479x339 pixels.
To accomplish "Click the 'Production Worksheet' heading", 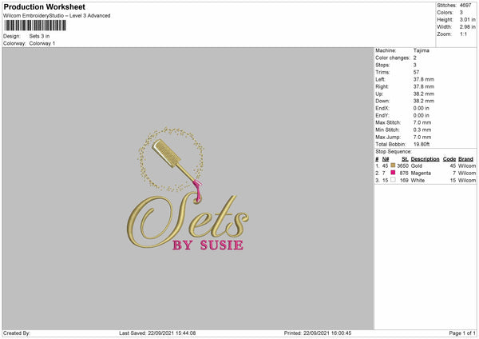I will pyautogui.click(x=45, y=6).
